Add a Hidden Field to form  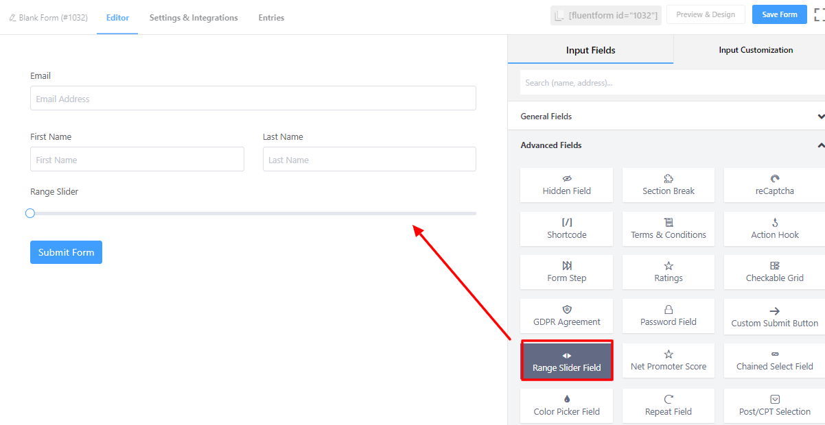click(x=566, y=185)
